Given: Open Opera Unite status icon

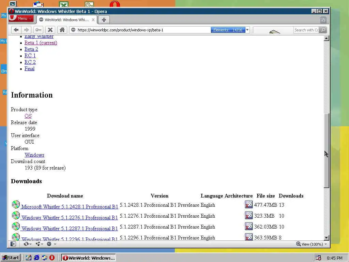Looking at the screenshot, I should pos(37,244).
